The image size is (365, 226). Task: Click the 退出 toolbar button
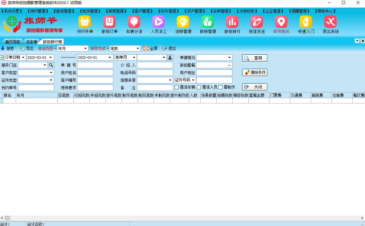[x=169, y=48]
